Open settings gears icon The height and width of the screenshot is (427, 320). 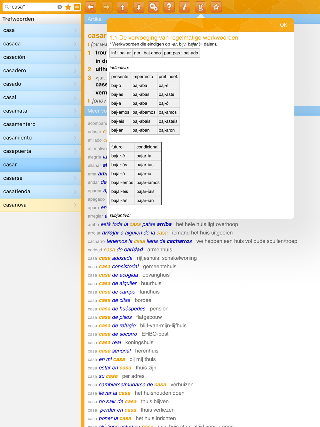154,7
